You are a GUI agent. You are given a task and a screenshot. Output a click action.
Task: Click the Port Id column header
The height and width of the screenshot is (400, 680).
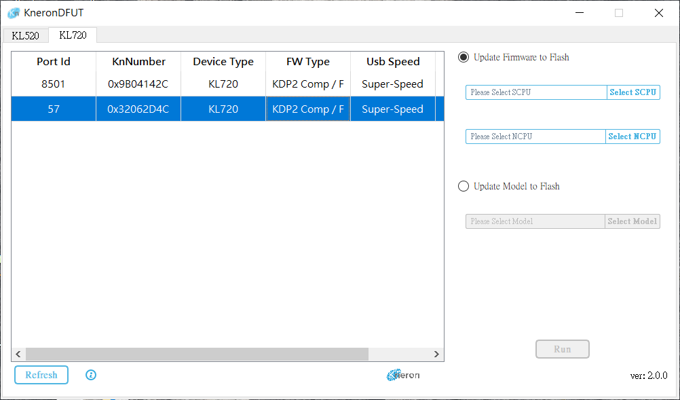(x=54, y=62)
